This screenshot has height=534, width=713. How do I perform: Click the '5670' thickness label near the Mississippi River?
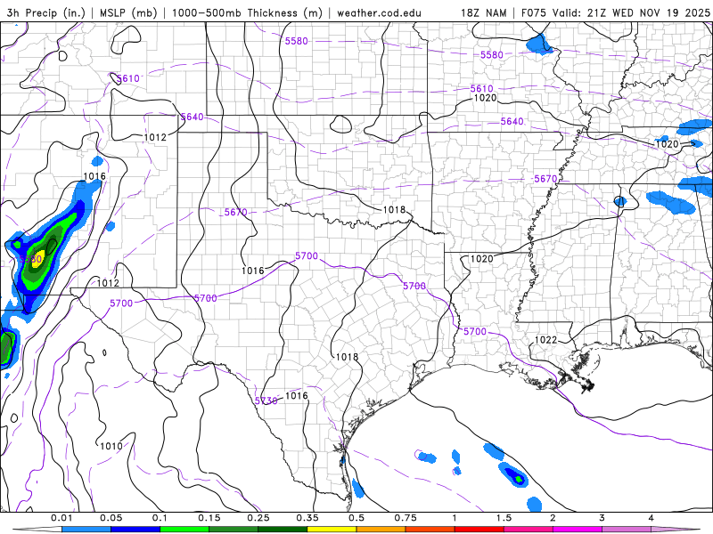(x=545, y=179)
